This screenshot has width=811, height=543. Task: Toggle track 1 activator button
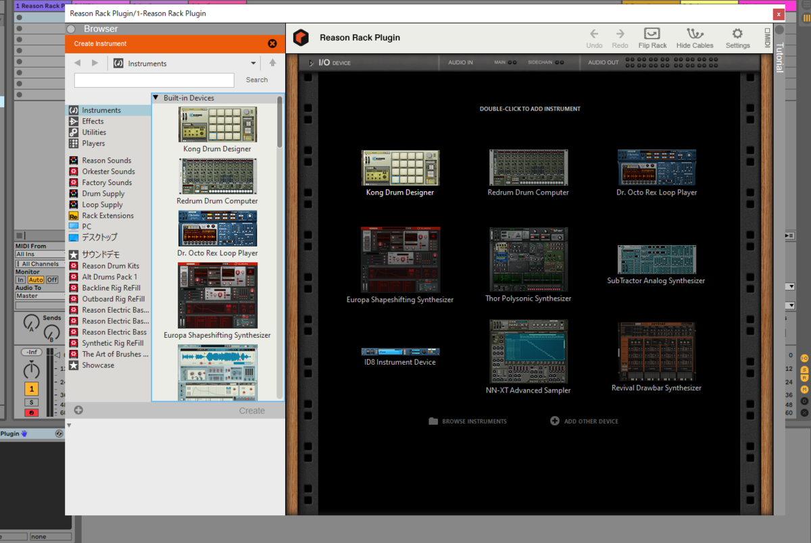32,388
